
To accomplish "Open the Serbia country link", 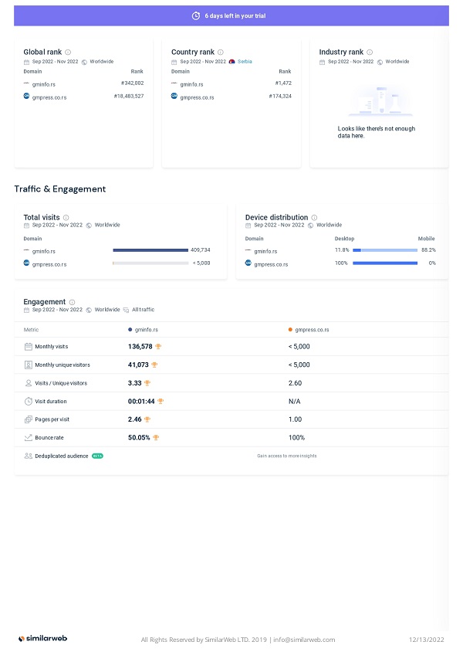I will pos(244,62).
